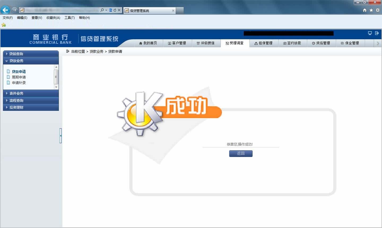The width and height of the screenshot is (382, 228).
Task: Open the 收藏夹(A) menu
Action: click(53, 18)
